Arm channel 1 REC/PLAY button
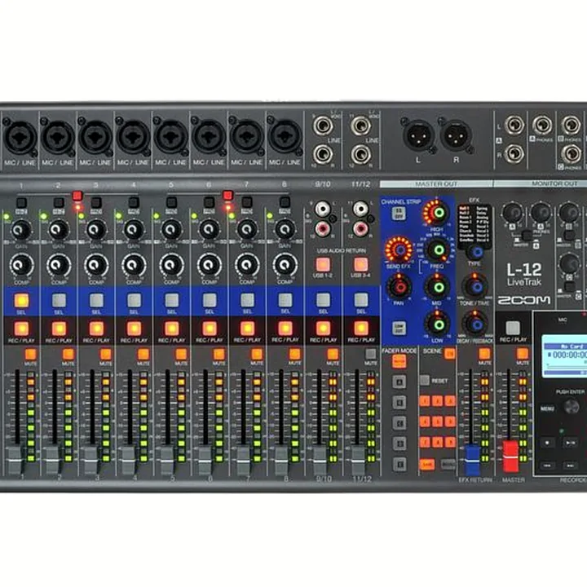This screenshot has height=587, width=587. pyautogui.click(x=21, y=329)
